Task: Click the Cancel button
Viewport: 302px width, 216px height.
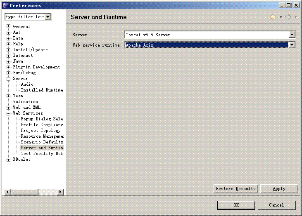Action: (x=276, y=205)
